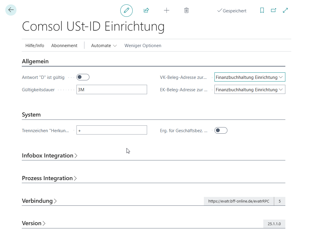Open the Abonnement menu item

click(64, 46)
